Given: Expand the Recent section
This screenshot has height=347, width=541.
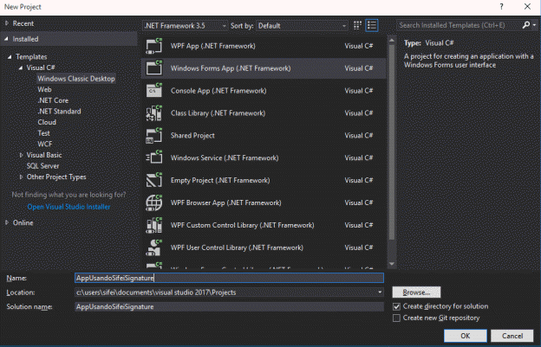Looking at the screenshot, I should [x=7, y=23].
